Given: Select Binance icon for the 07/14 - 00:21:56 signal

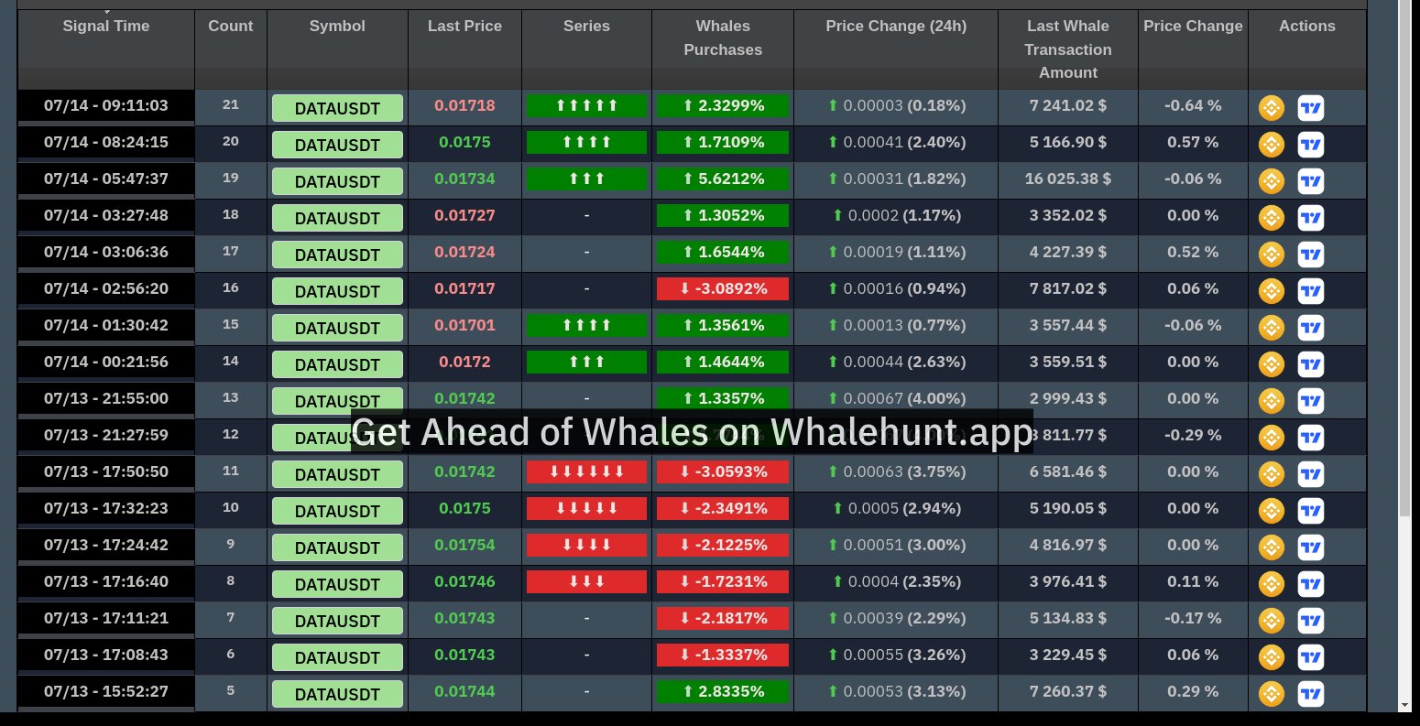Looking at the screenshot, I should pos(1271,364).
